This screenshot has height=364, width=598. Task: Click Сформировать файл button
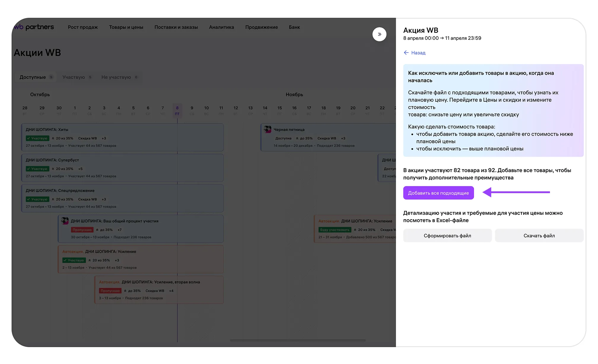tap(447, 236)
